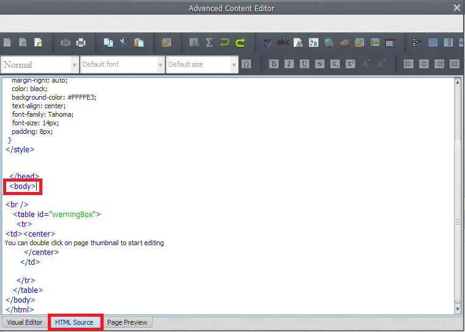Image resolution: width=465 pixels, height=332 pixels.
Task: Click the Copy icon
Action: [108, 43]
